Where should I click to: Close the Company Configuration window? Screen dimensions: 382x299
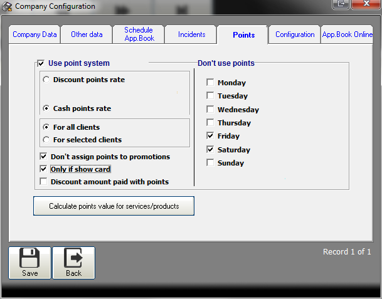tap(366, 4)
